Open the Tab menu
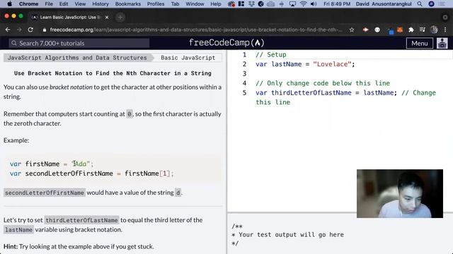This screenshot has width=453, height=254. (175, 4)
